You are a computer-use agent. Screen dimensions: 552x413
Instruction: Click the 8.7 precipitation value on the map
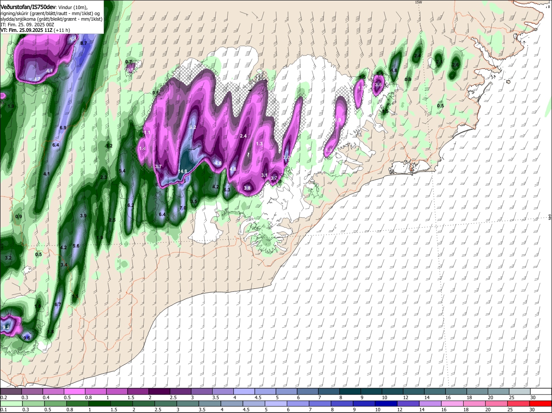[x=84, y=43]
